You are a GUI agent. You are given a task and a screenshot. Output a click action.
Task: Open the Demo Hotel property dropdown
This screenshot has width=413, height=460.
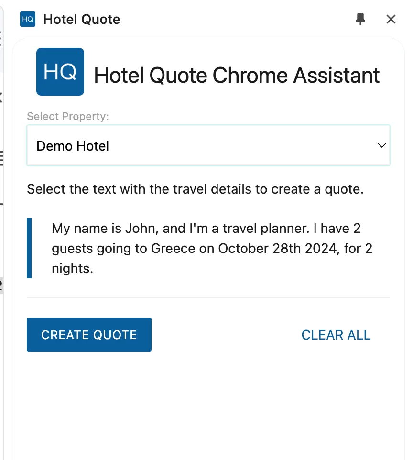click(x=208, y=145)
